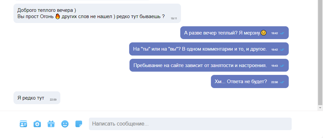
Task: Send a gift via gift icon
Action: (x=51, y=124)
